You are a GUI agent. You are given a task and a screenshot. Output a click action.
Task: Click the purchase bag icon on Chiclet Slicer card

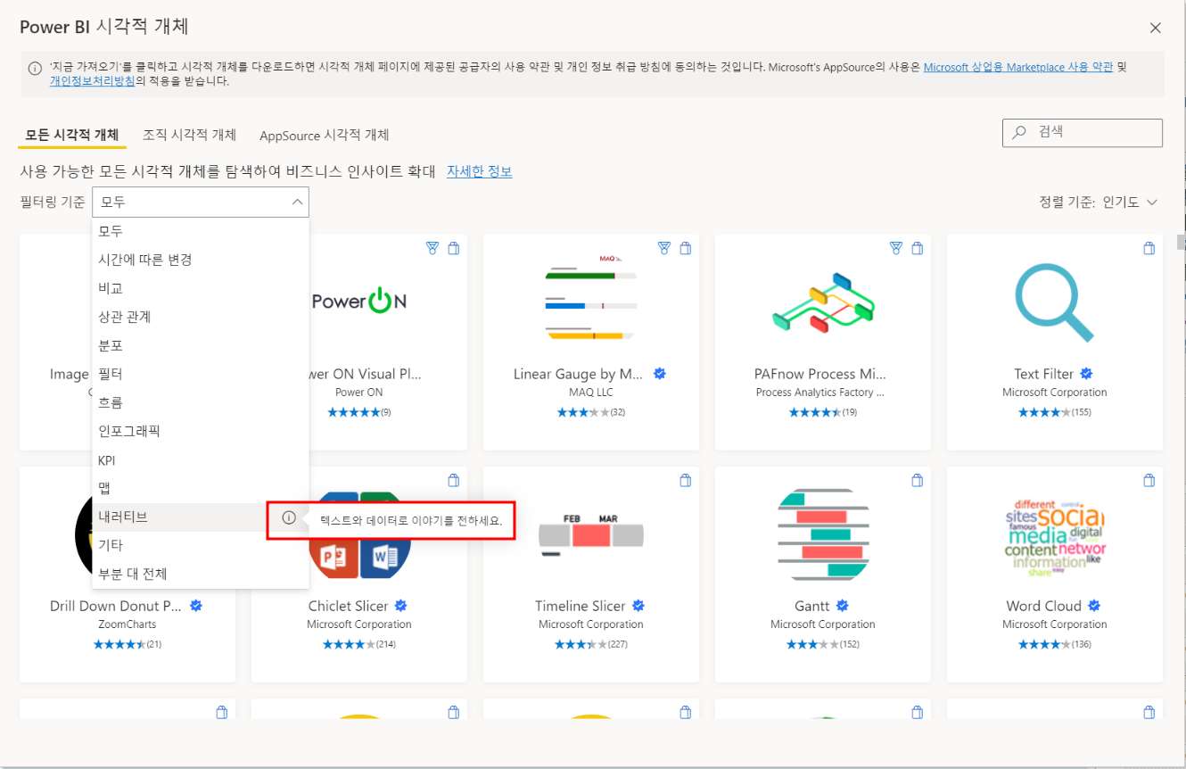coord(454,481)
